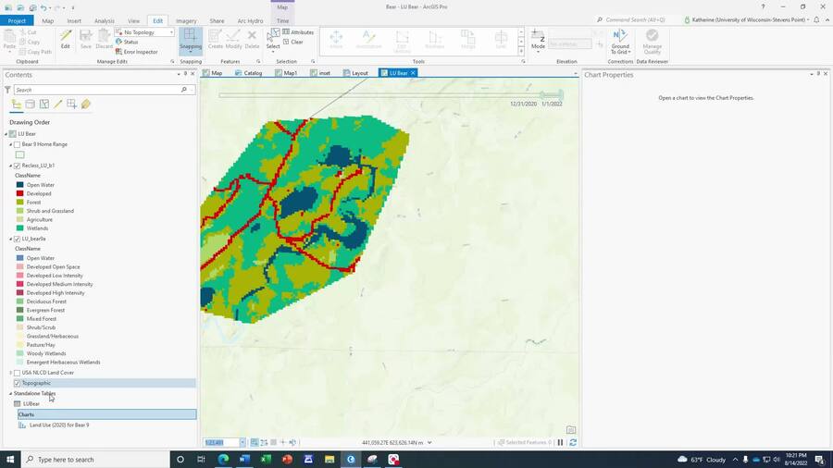Toggle USA NLCD Land Cover layer visibility
833x468 pixels.
[17, 373]
